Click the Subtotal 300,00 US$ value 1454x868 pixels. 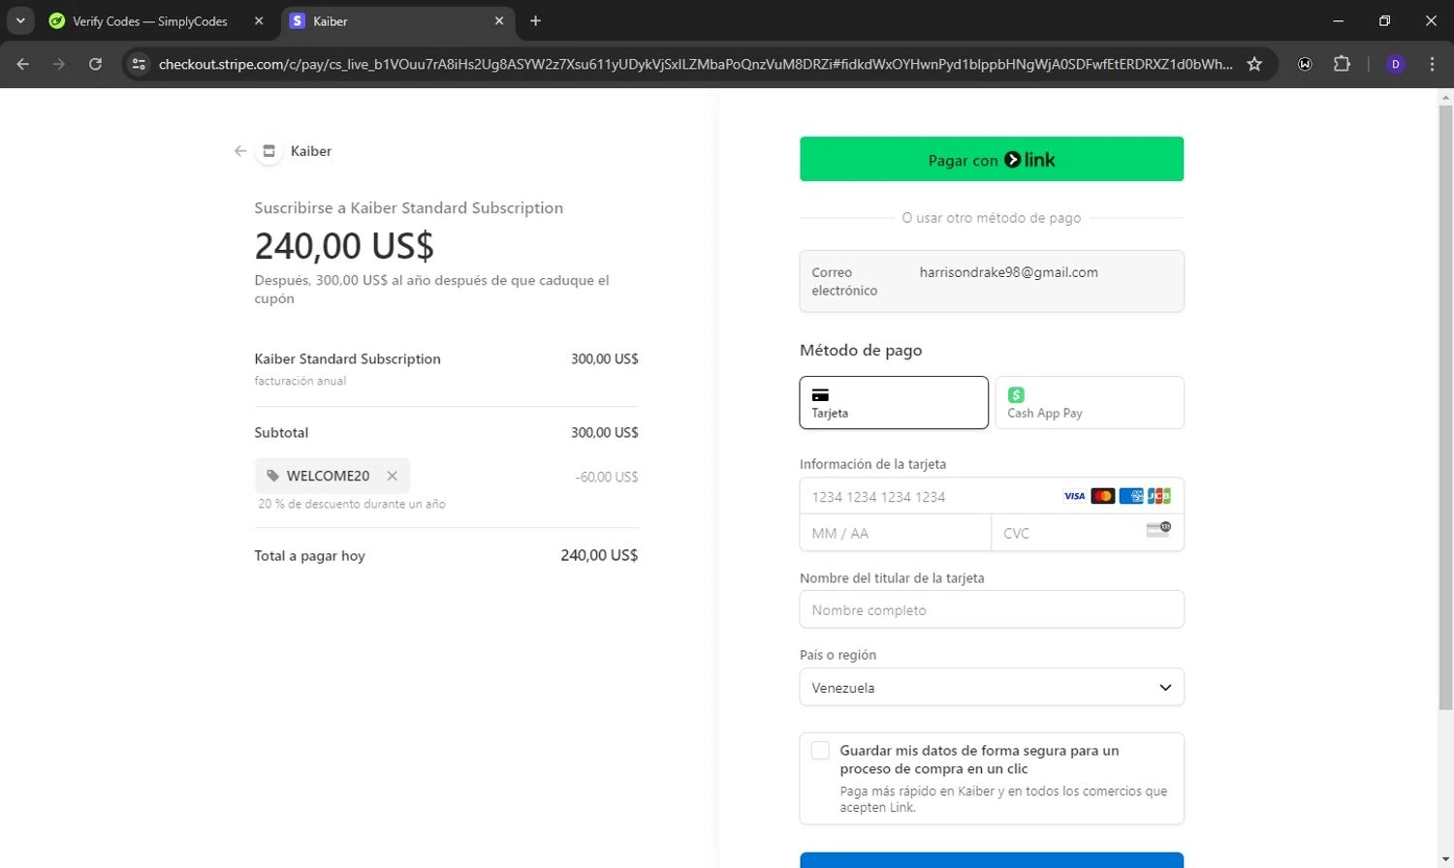605,432
